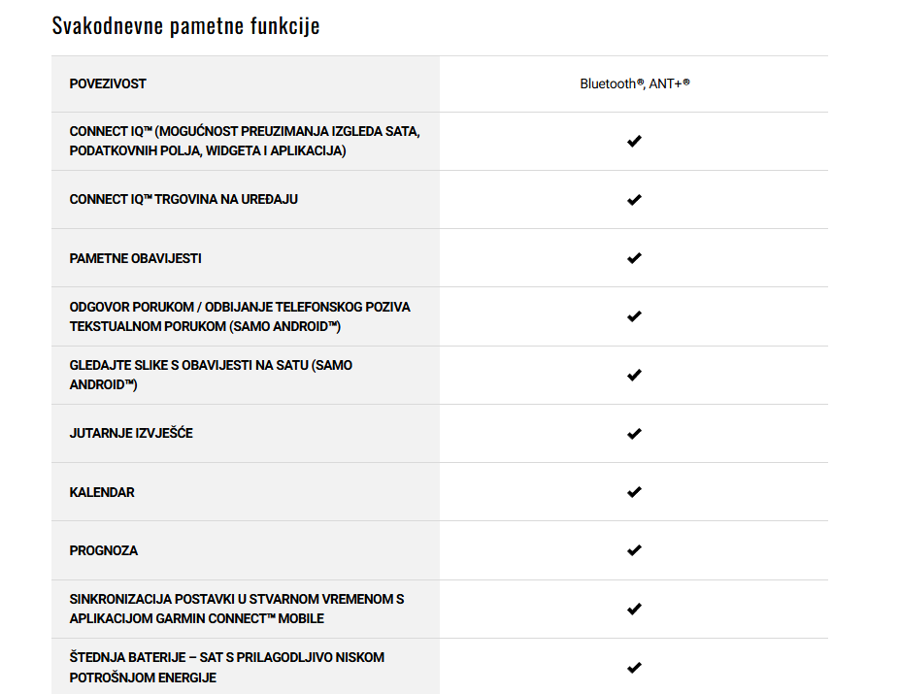Click the checkmark beside Pametne obavijesti
The height and width of the screenshot is (694, 900).
(x=634, y=258)
